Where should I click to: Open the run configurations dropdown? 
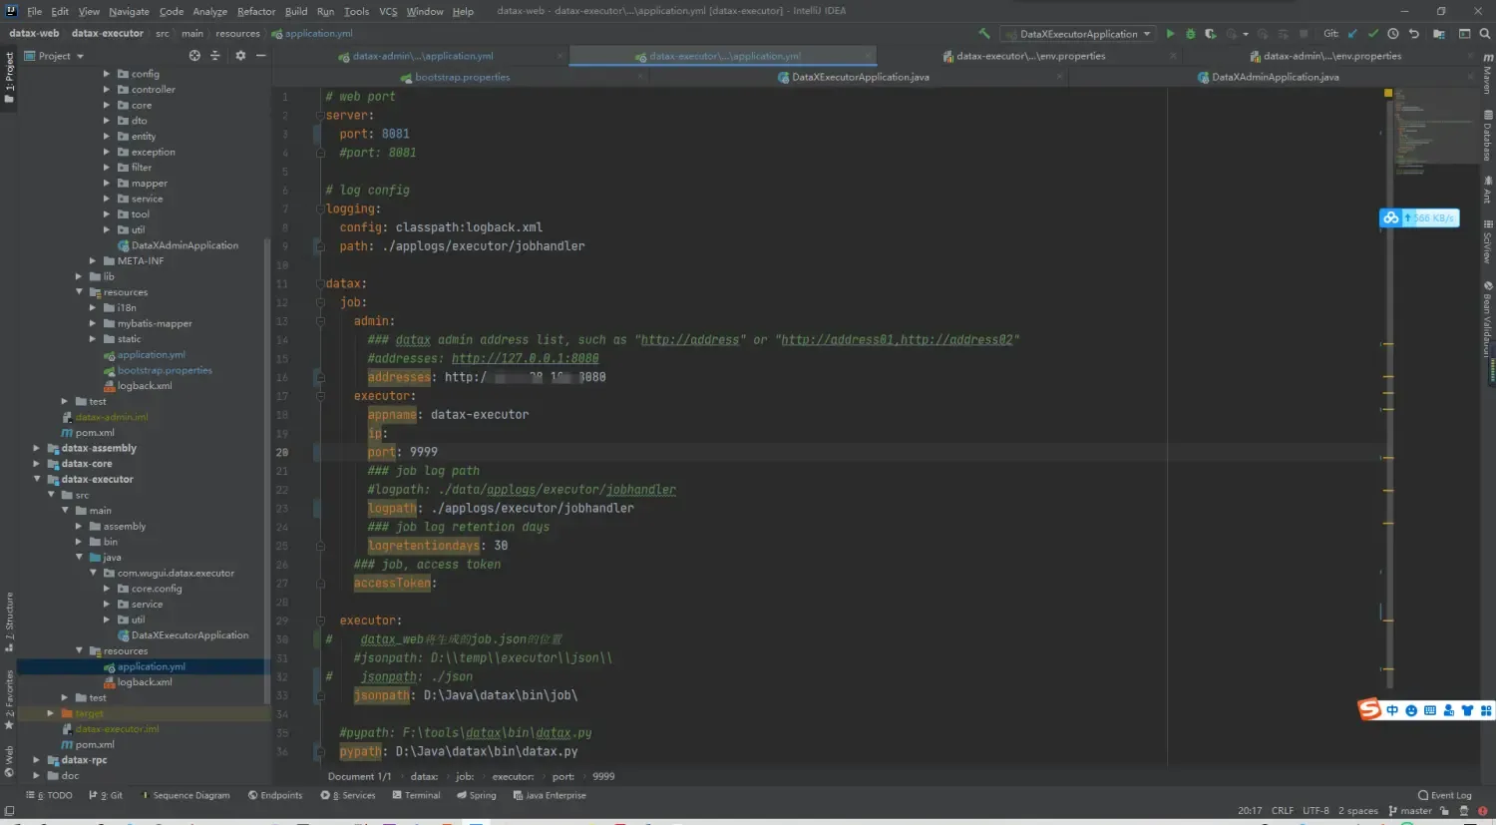(1078, 33)
